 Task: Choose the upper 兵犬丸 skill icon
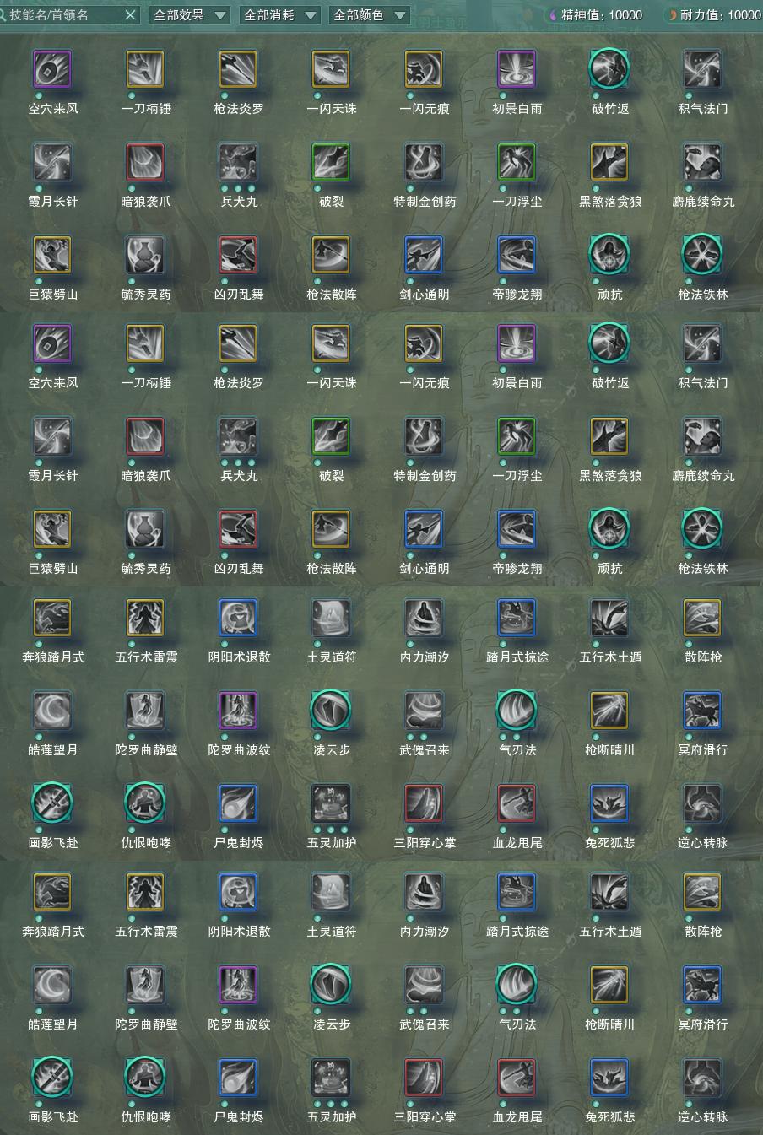click(238, 162)
